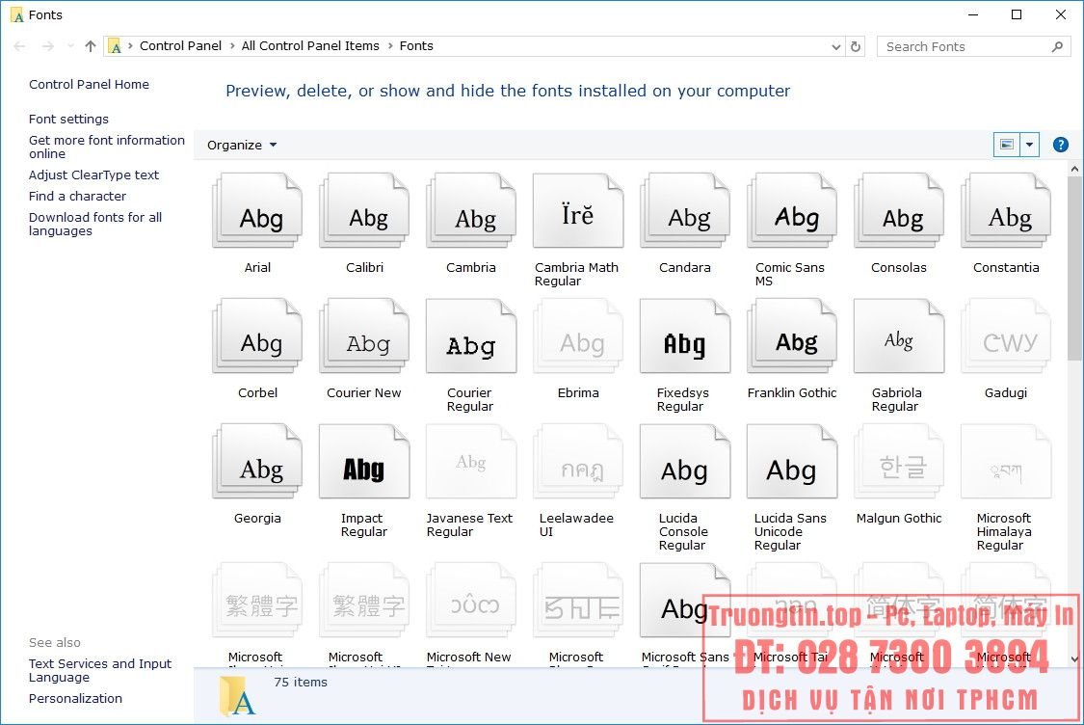
Task: Click the Georgia font icon
Action: (256, 461)
